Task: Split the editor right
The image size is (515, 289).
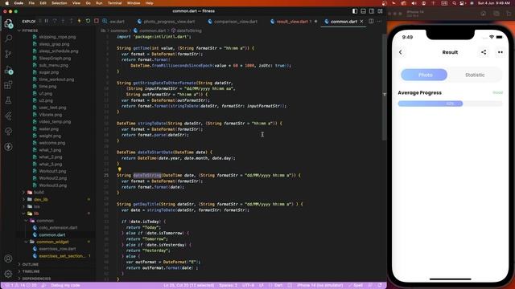Action: pos(371,22)
